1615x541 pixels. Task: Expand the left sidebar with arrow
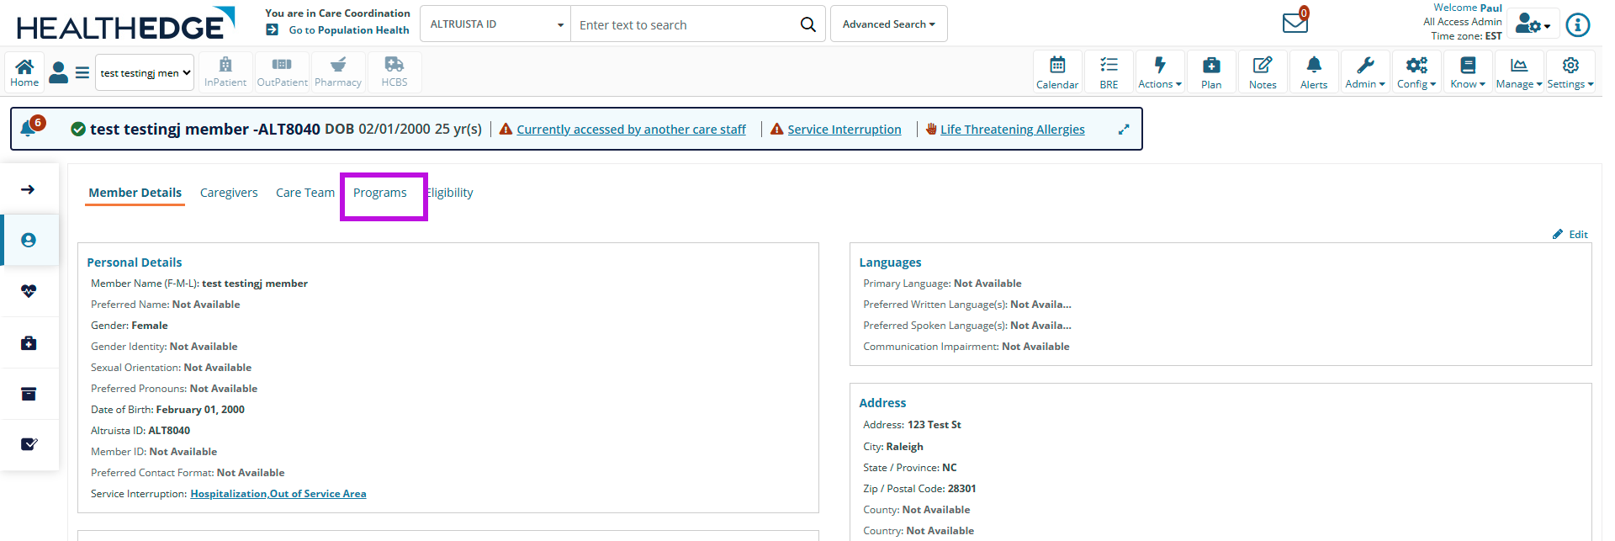[28, 189]
